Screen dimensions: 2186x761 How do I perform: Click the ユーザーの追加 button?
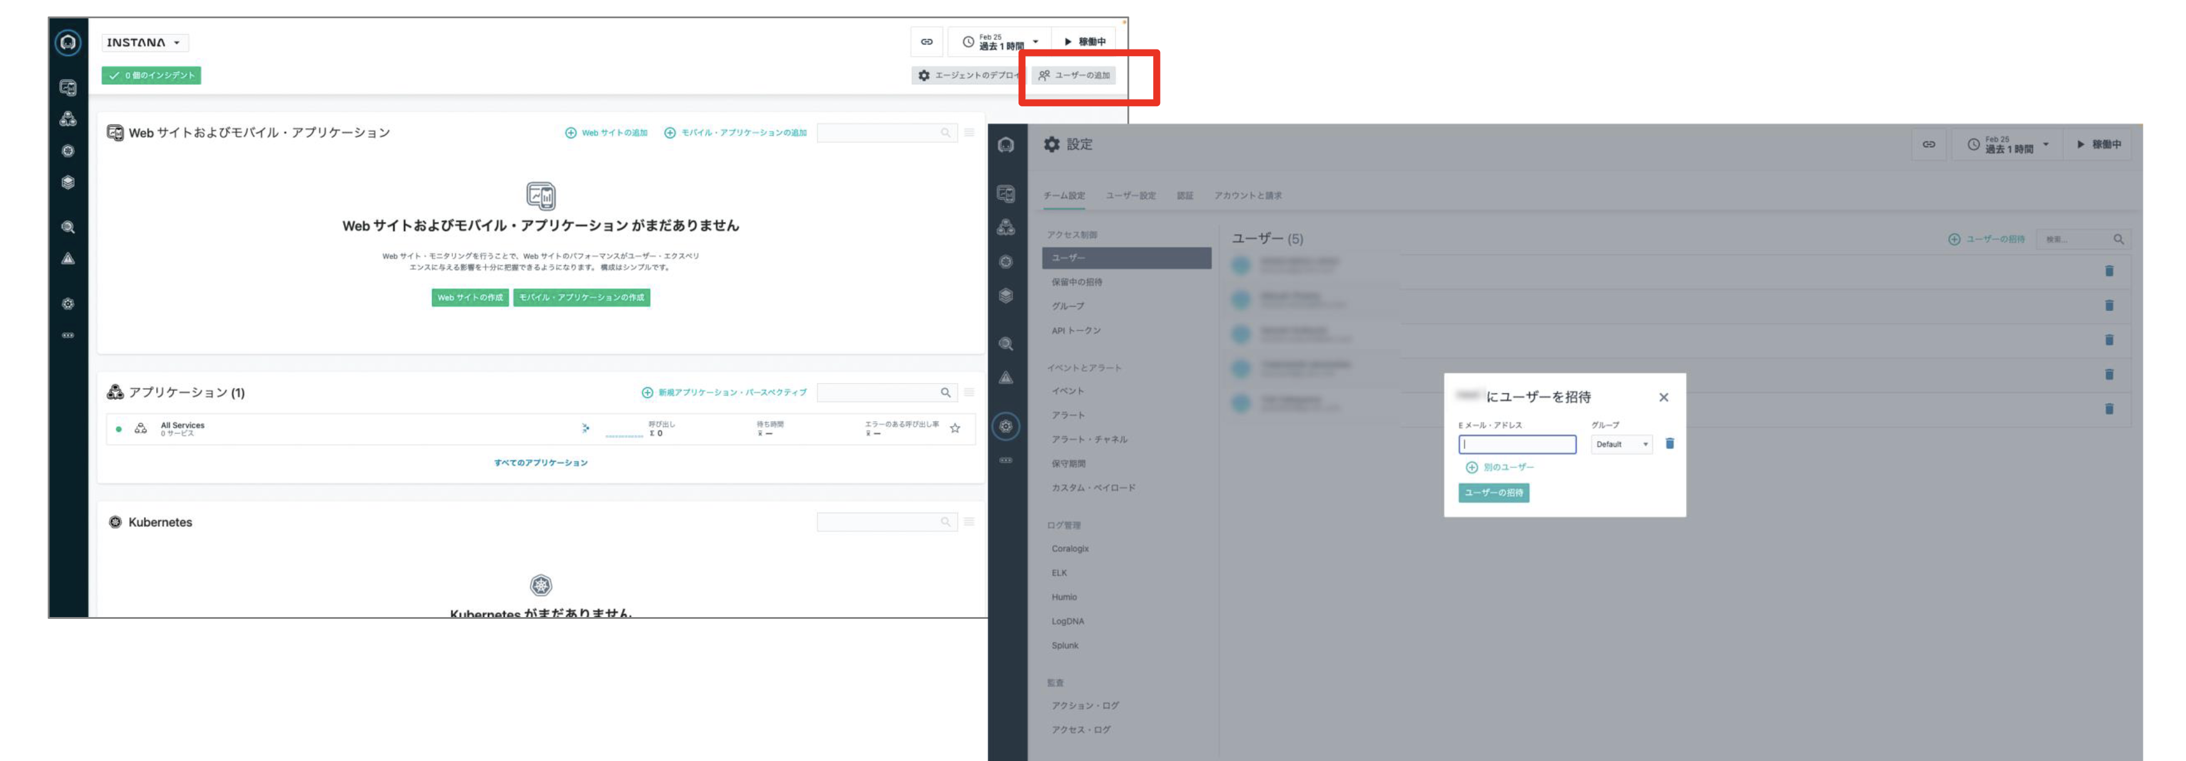(x=1074, y=76)
